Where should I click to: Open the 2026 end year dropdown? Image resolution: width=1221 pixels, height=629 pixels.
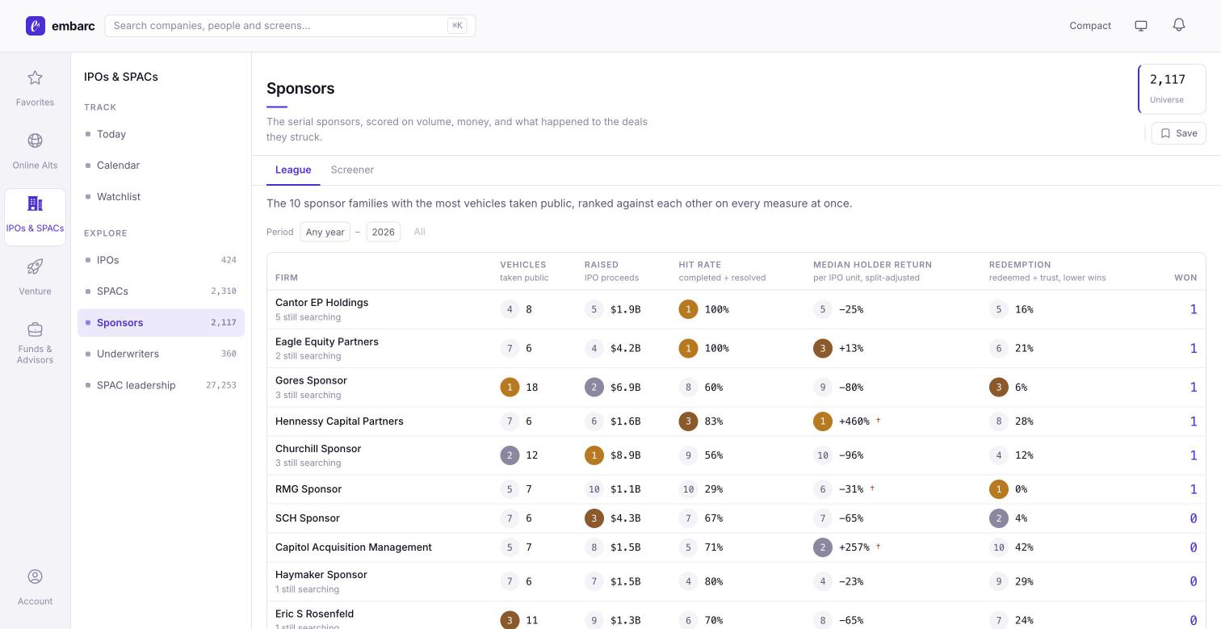click(384, 232)
